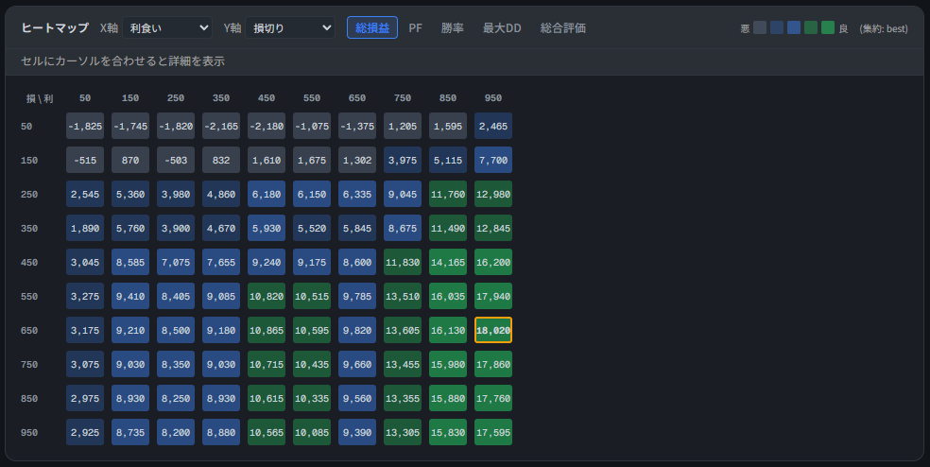Click the 17,860 heatmap cell
Viewport: 930px width, 467px height.
click(492, 364)
